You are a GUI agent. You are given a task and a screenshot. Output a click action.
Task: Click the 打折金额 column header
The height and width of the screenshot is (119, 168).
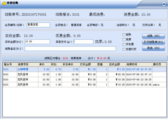point(88,64)
